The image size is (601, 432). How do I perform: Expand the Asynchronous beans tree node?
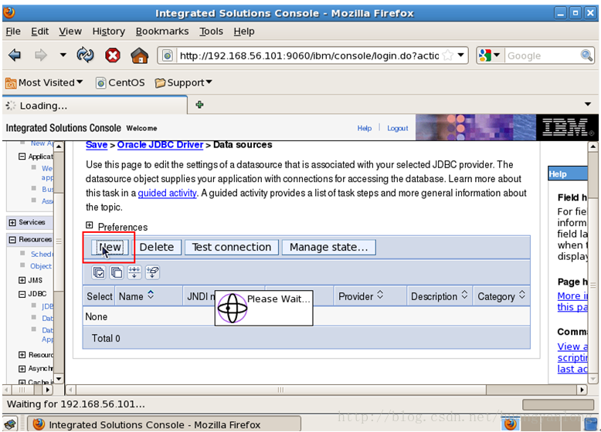coord(22,369)
